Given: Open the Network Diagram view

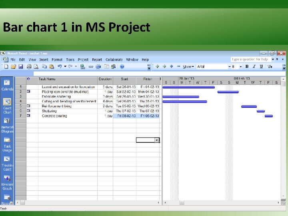Looking at the screenshot, I should 7,126.
